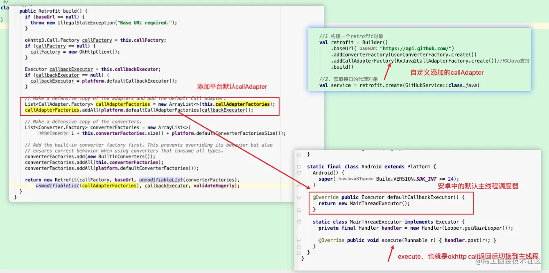Collapse the fold marker beside 'static final class Android'
The width and height of the screenshot is (549, 273).
299,167
